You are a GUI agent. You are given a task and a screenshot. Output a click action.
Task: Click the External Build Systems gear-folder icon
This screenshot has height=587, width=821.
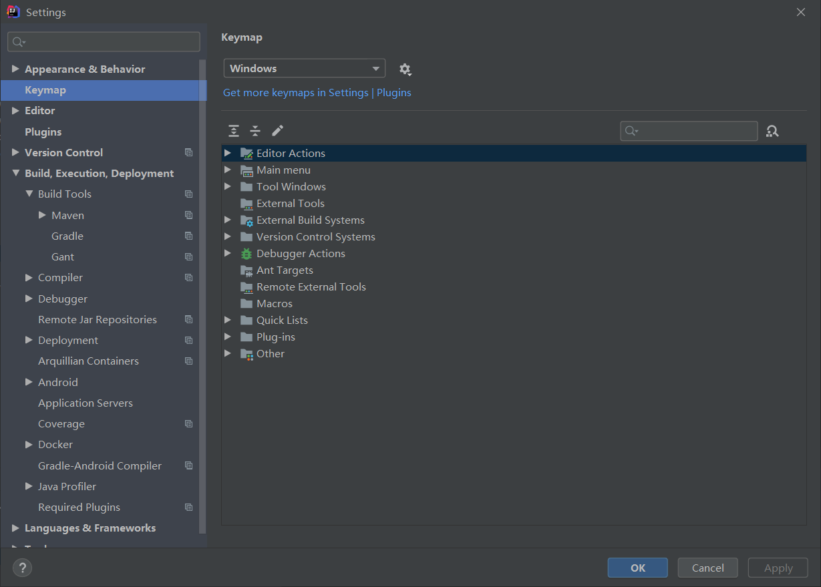pos(246,220)
